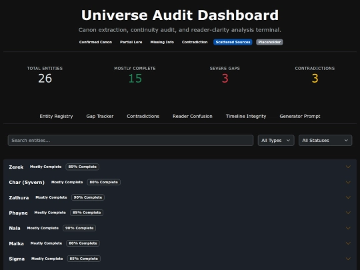
Task: Click the Total Entities count 26
Action: tap(45, 78)
